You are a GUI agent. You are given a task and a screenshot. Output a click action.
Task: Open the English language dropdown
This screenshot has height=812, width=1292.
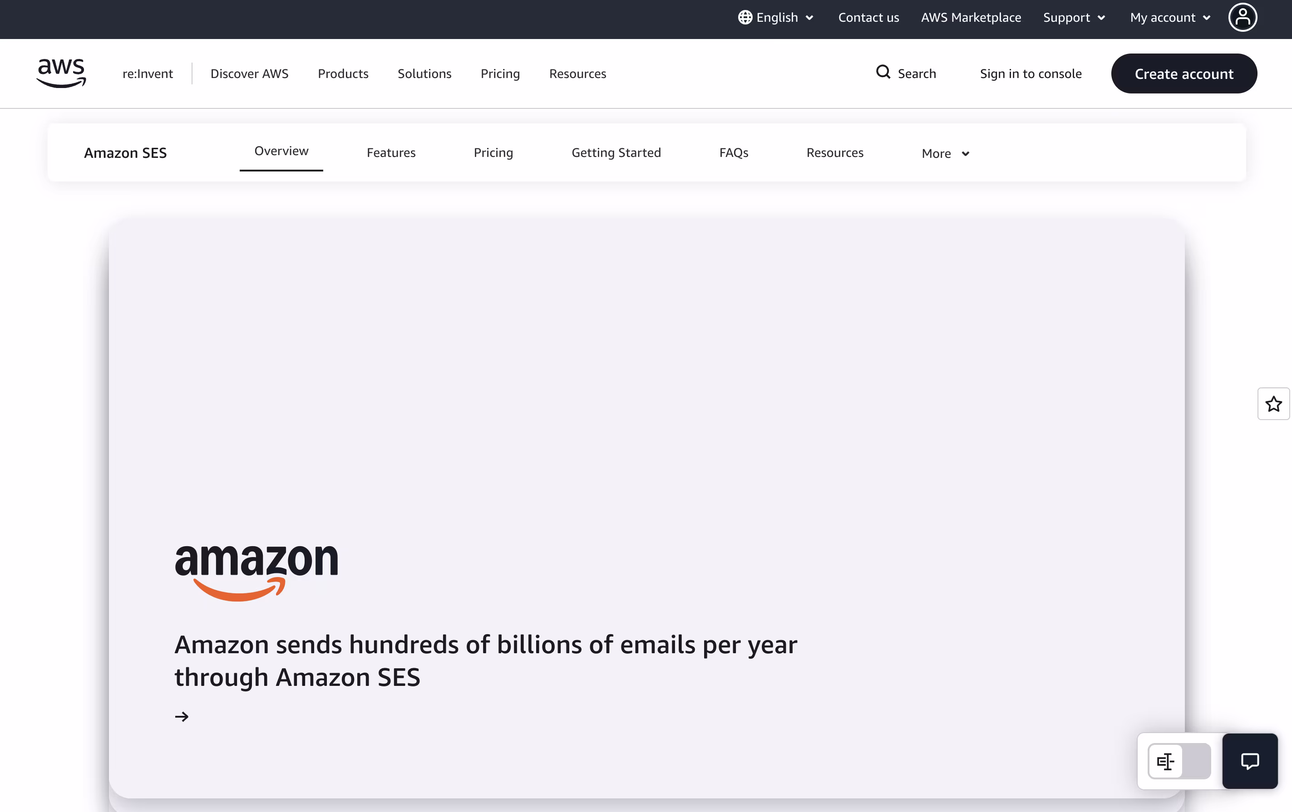pos(776,17)
